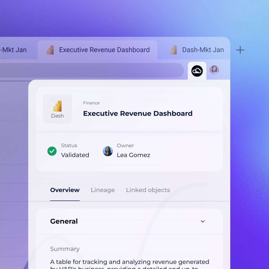Collapse the General section chevron

(203, 221)
